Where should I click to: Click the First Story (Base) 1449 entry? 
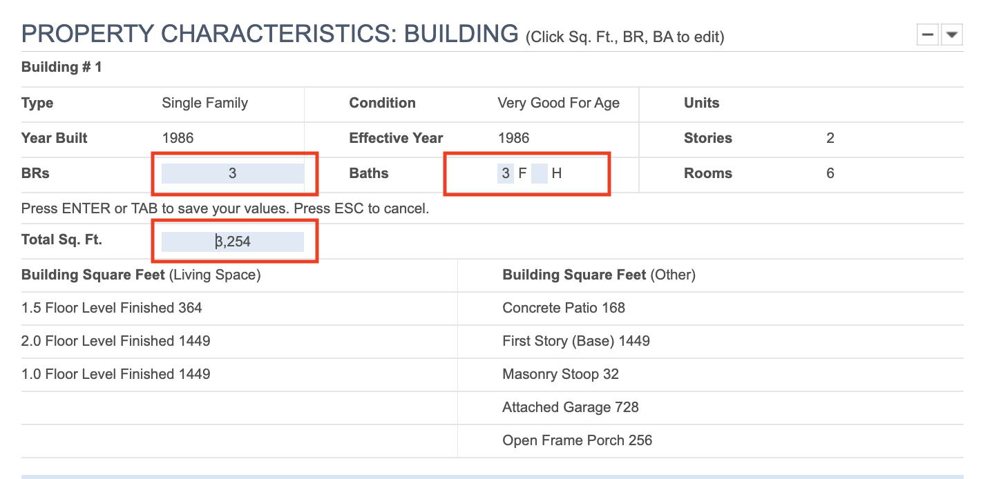tap(576, 341)
